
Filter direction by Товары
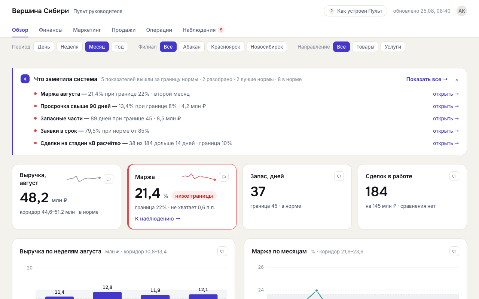(x=365, y=47)
